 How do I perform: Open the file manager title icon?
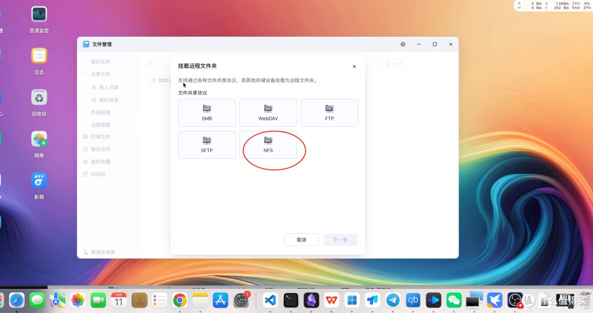[86, 44]
